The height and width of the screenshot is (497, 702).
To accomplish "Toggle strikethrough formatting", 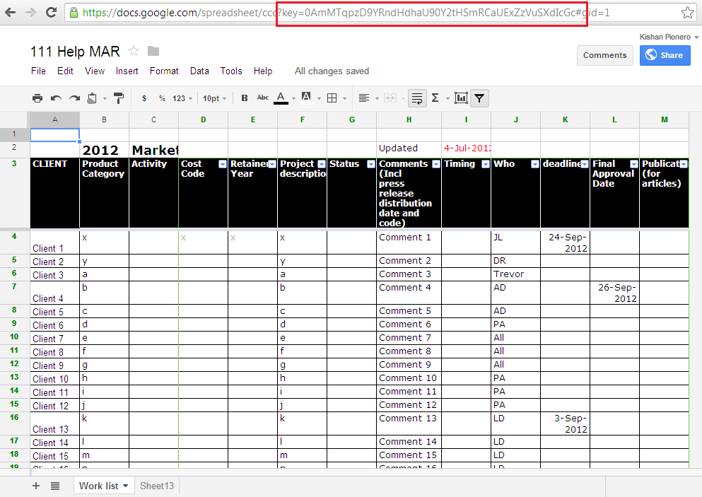I will [x=262, y=98].
